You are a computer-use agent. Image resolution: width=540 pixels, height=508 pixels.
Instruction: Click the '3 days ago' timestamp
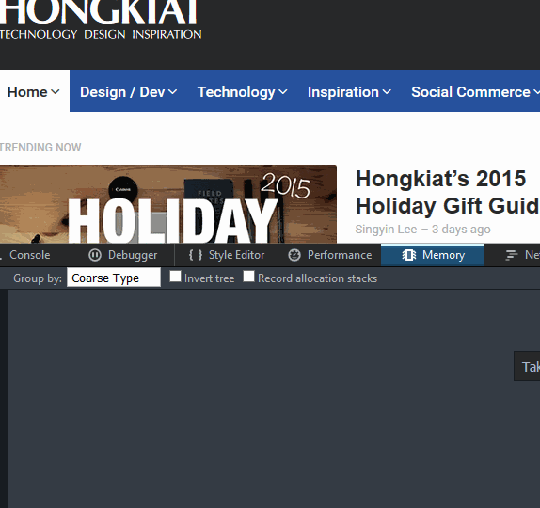pyautogui.click(x=461, y=230)
